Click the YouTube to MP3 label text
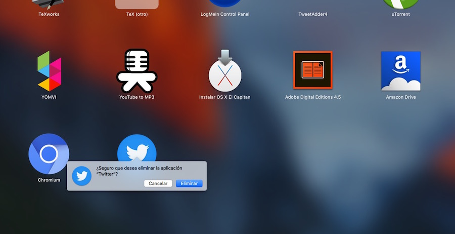The width and height of the screenshot is (455, 234). point(136,97)
